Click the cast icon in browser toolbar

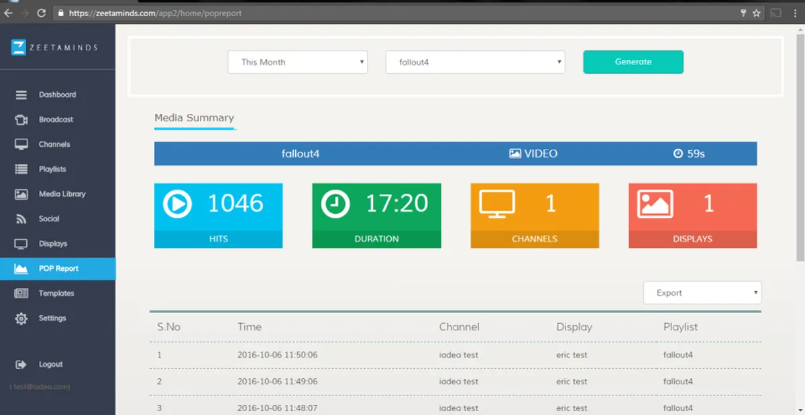pos(776,13)
